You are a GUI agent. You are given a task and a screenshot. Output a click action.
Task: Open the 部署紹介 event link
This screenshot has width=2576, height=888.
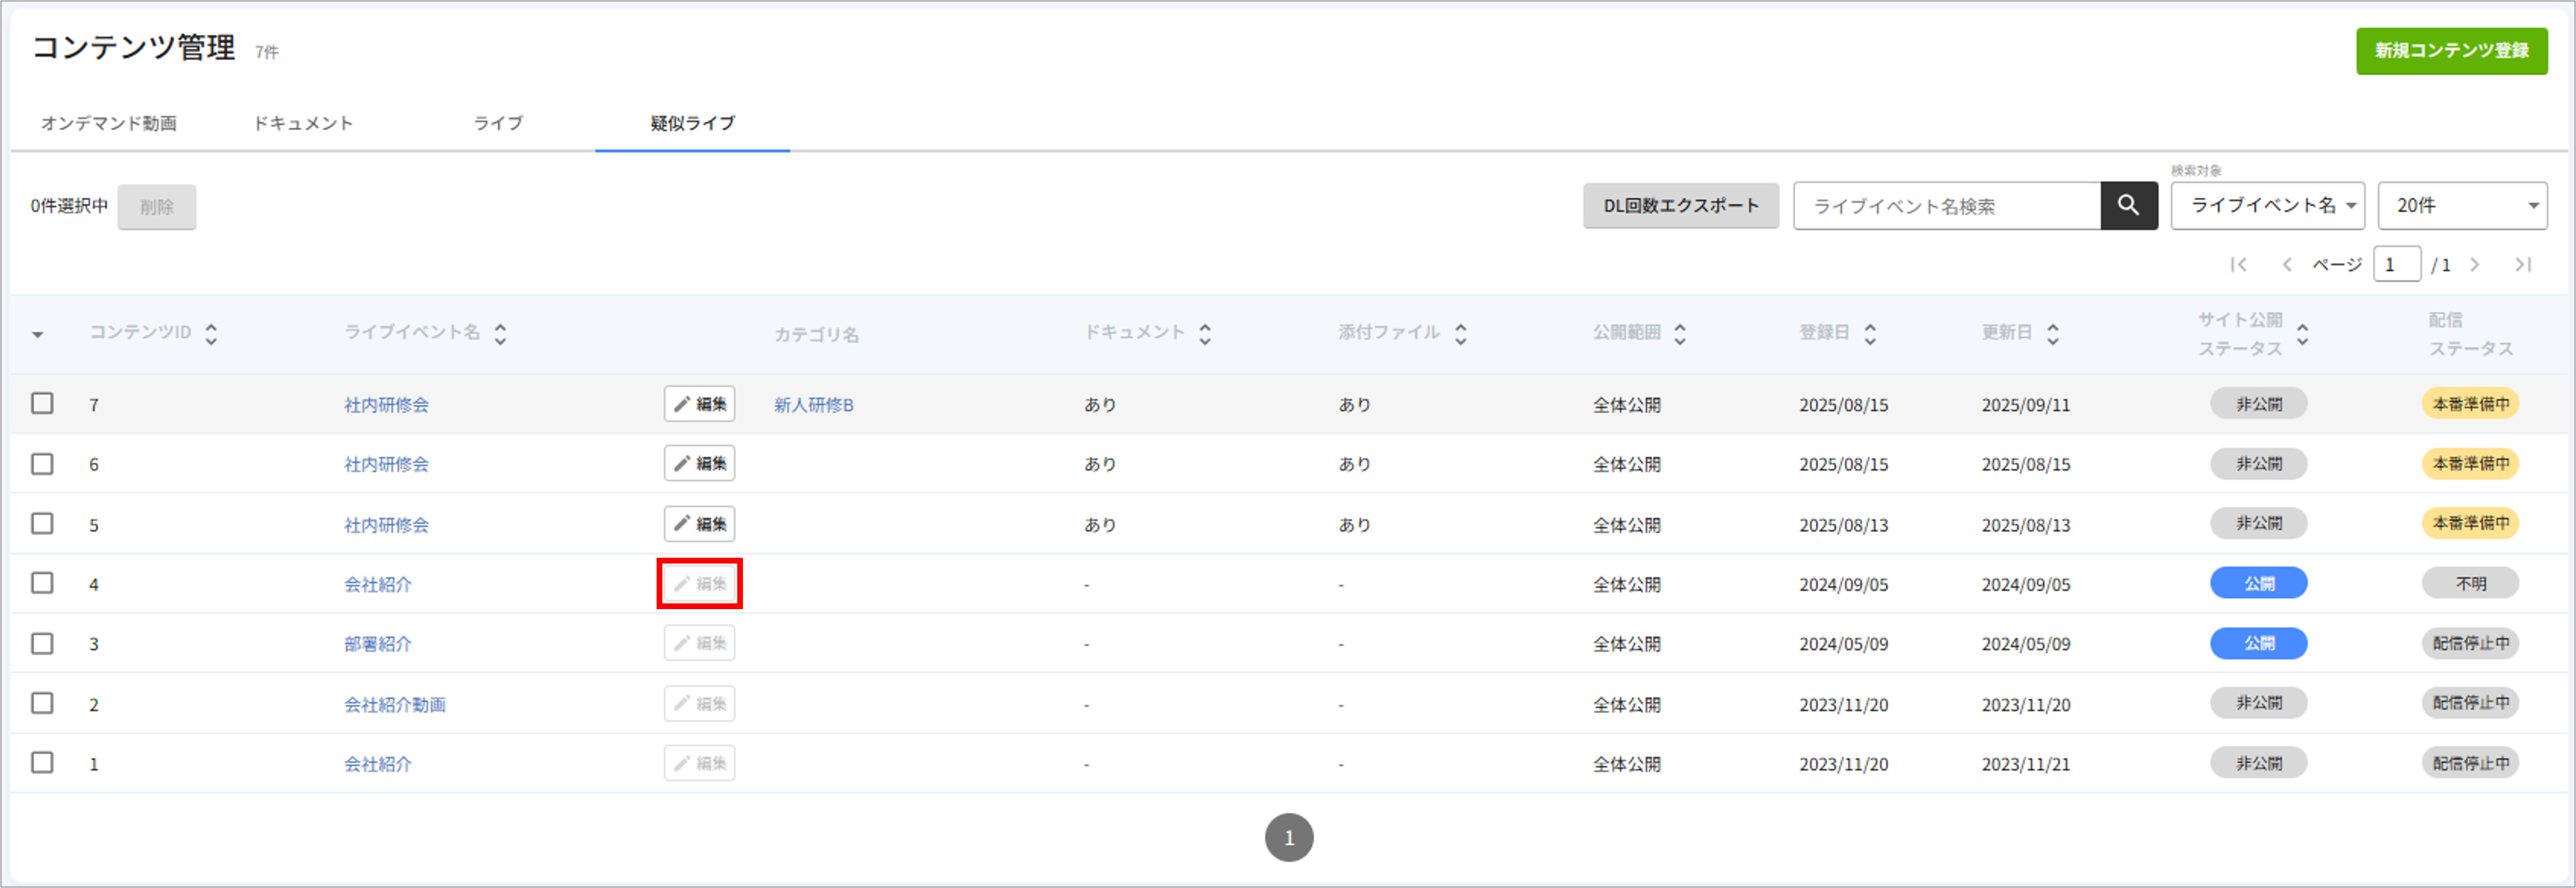[378, 644]
